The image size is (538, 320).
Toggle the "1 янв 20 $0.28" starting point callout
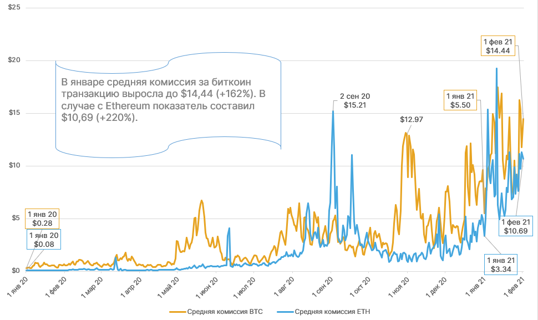tap(42, 218)
